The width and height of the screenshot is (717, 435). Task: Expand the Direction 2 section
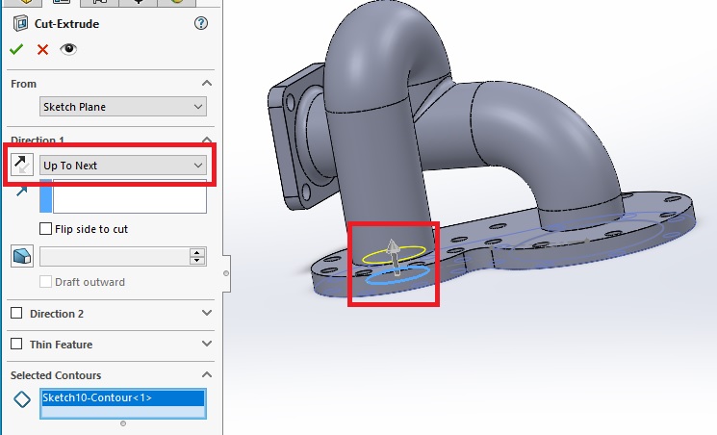tap(207, 313)
